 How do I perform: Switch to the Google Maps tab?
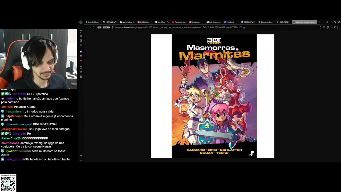pos(92,22)
